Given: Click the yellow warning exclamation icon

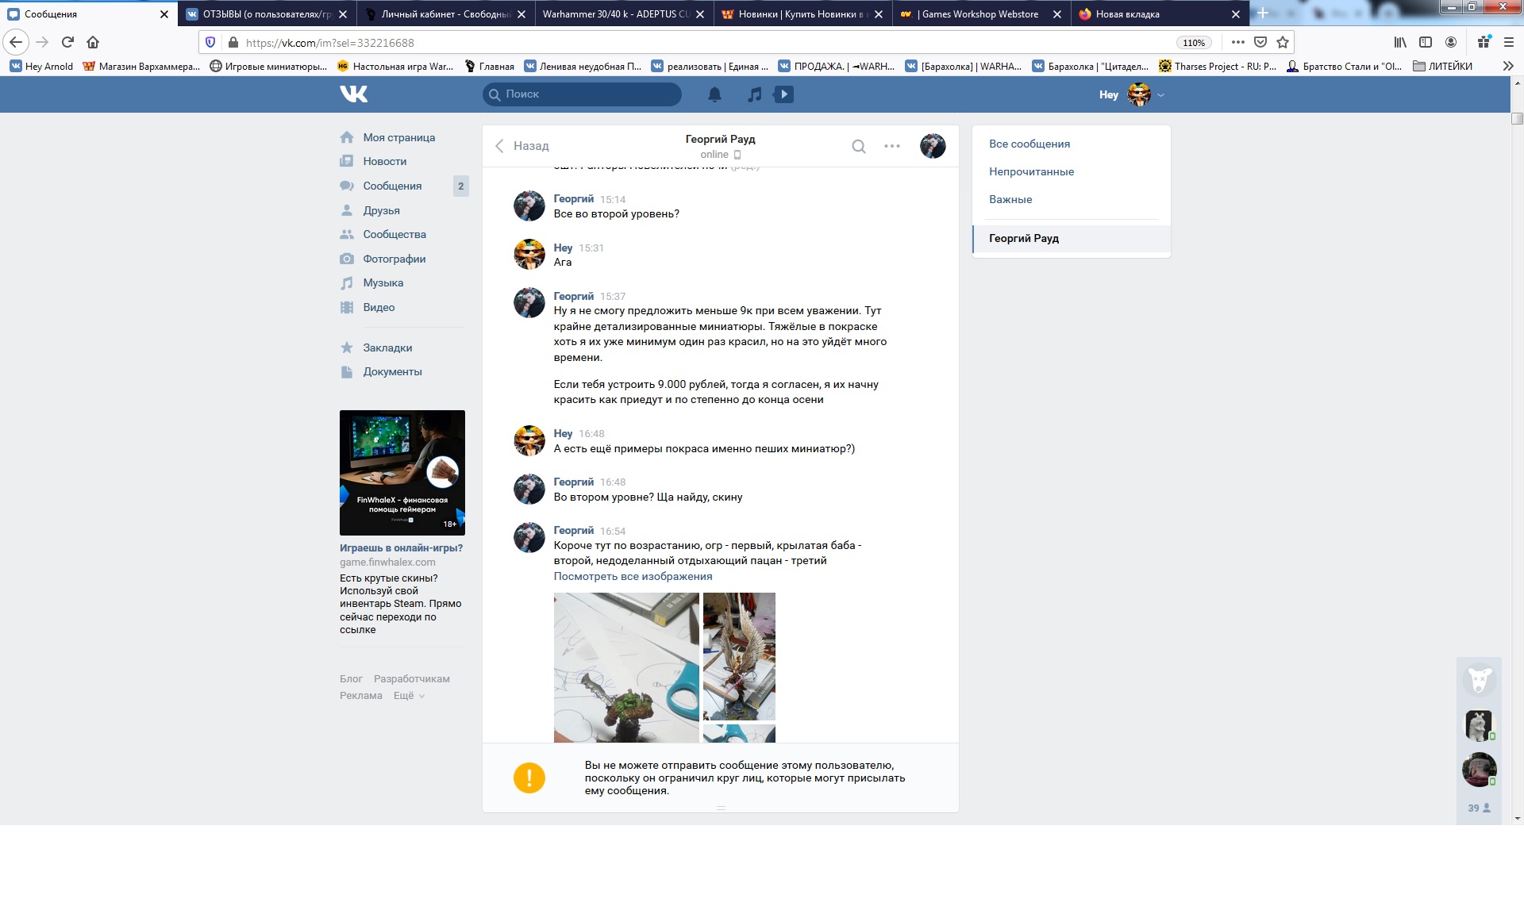Looking at the screenshot, I should coord(529,778).
